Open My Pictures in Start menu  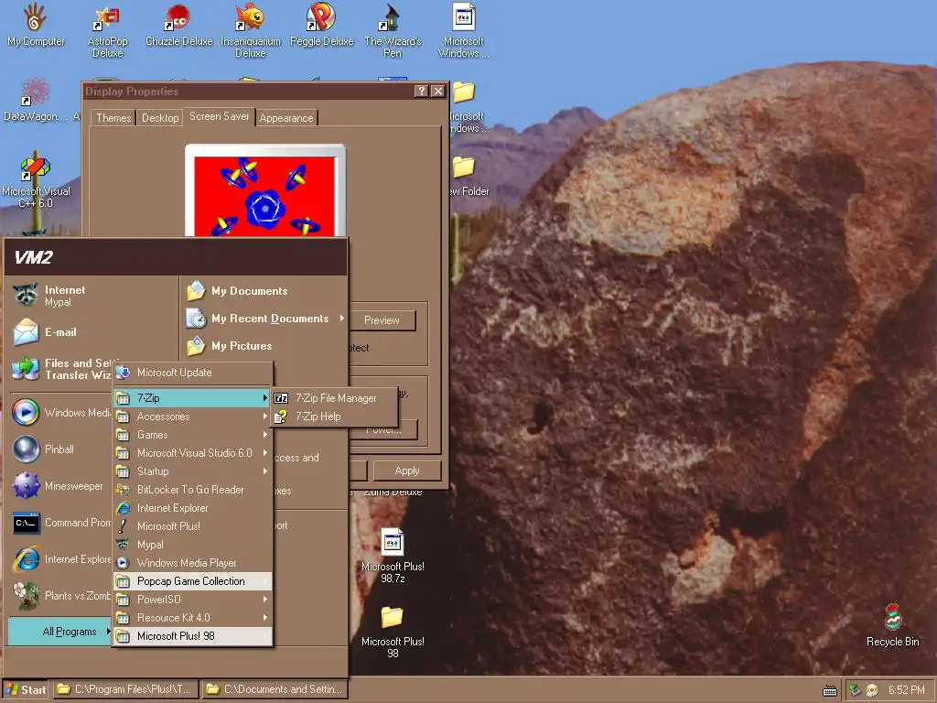[264, 346]
